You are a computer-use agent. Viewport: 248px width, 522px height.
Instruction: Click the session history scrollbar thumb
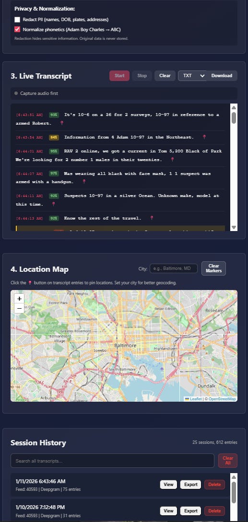tap(234, 492)
